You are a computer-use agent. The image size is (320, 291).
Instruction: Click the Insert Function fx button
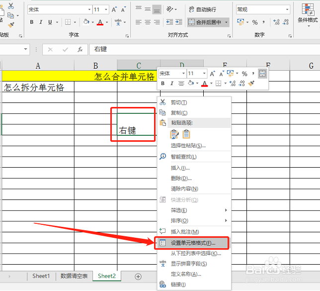80,49
